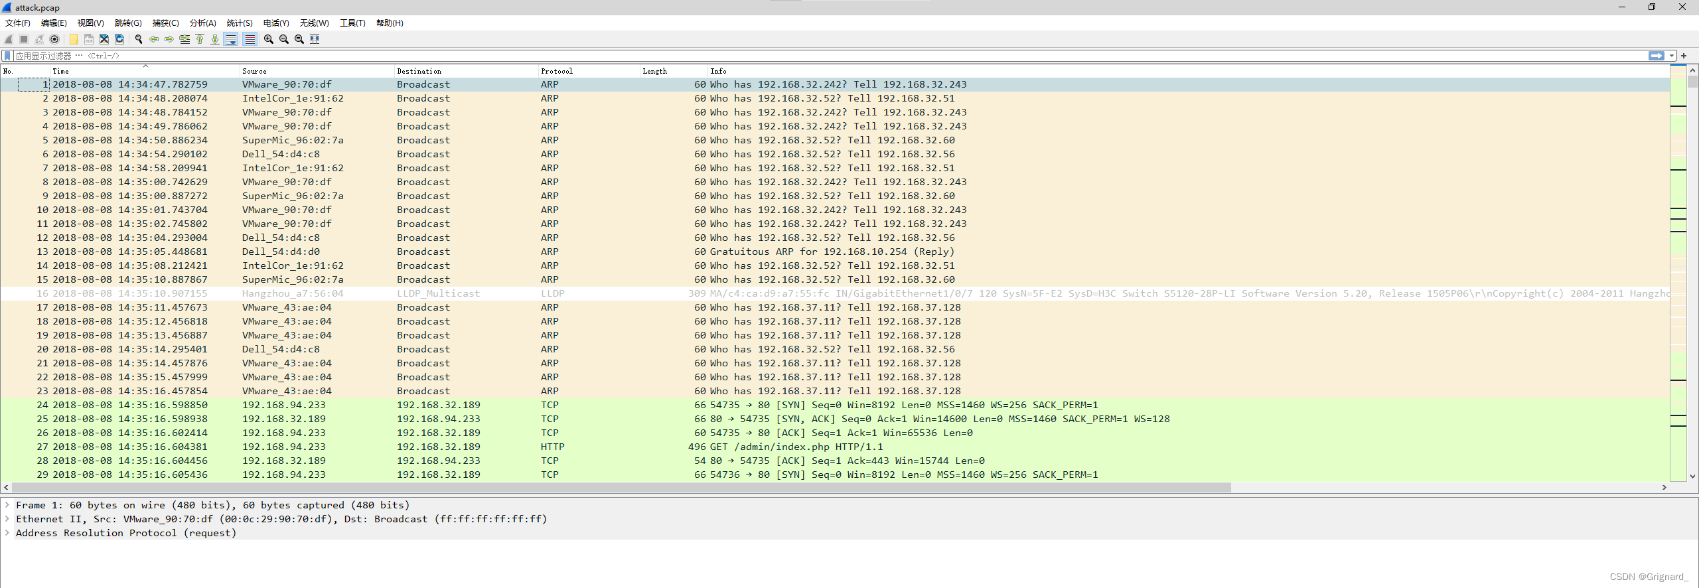Viewport: 1699px width, 588px height.
Task: Open the 电话(Y) menu
Action: click(276, 23)
